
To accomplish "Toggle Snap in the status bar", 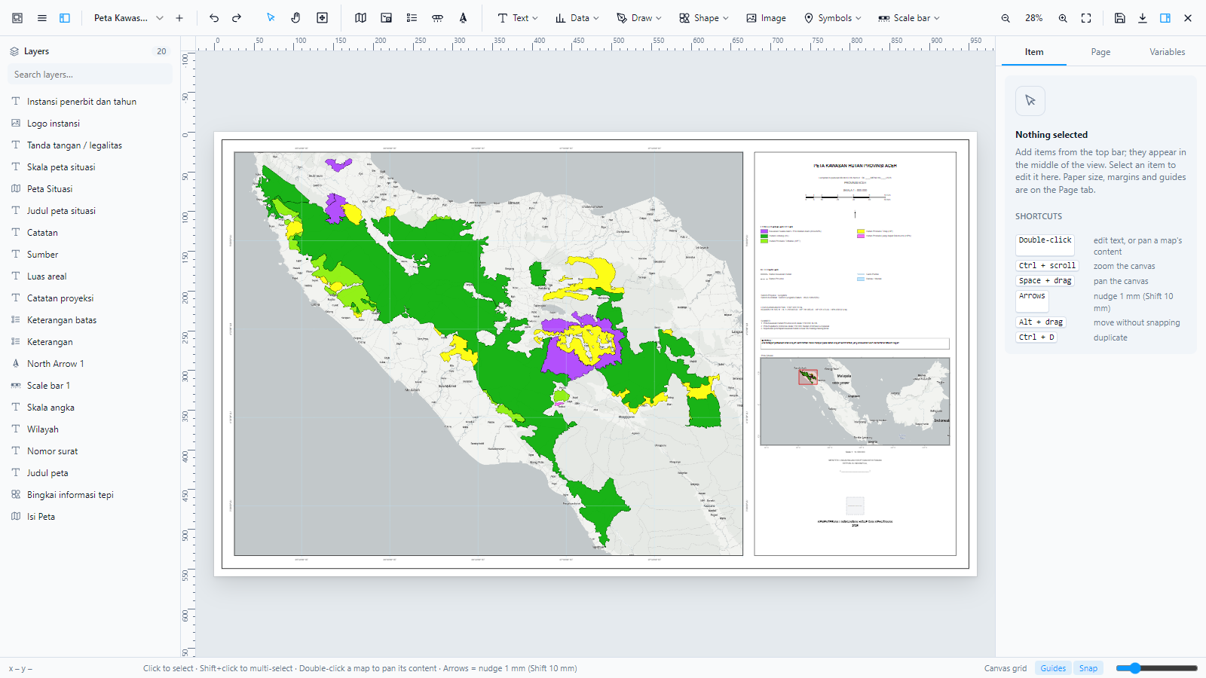I will tap(1088, 668).
